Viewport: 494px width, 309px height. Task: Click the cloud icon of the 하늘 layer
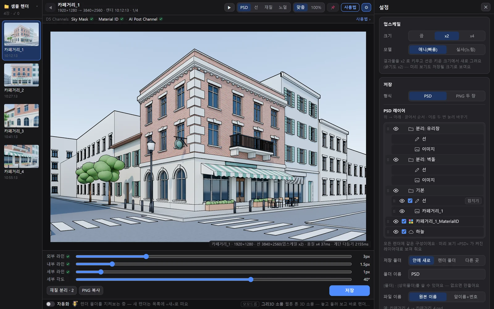pos(411,232)
